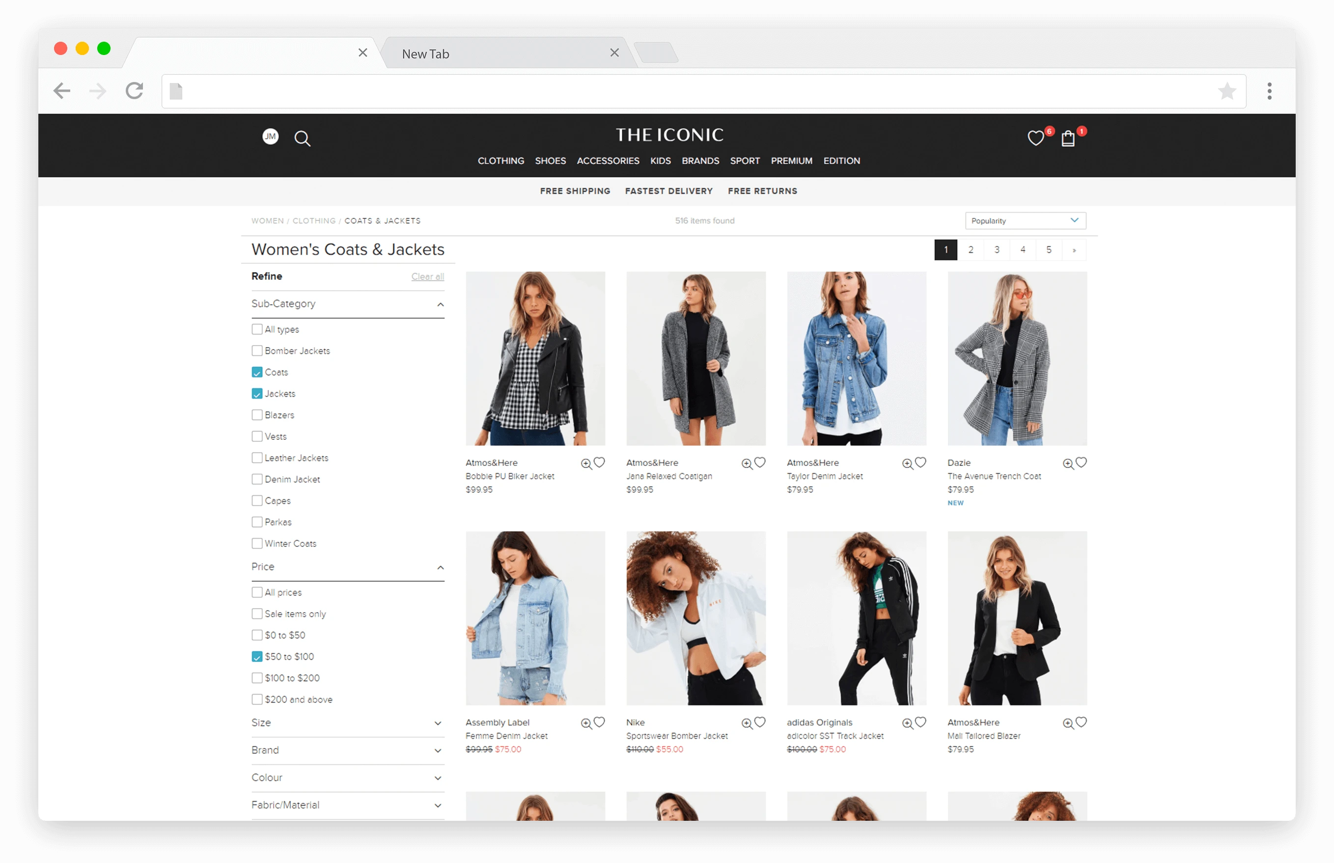Open the ACCESSORIES menu
1334x863 pixels.
tap(608, 162)
